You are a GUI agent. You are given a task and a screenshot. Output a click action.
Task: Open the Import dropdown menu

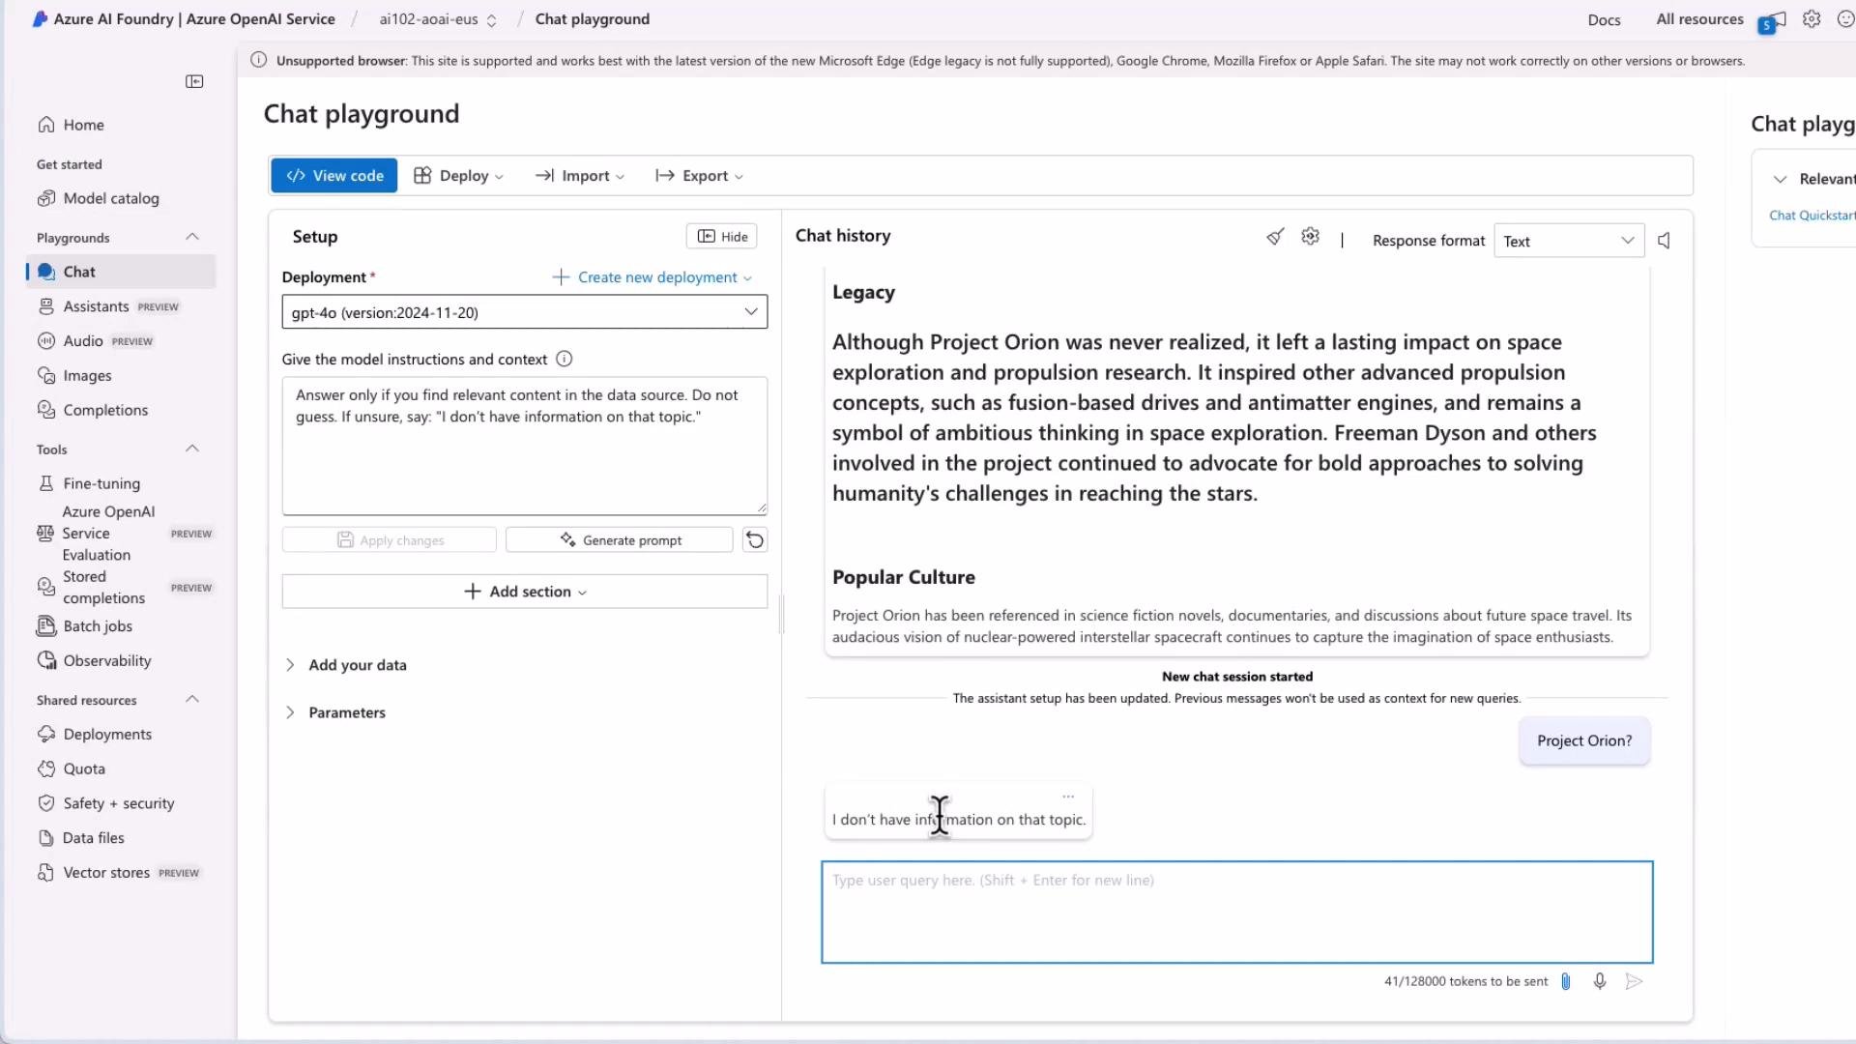pyautogui.click(x=580, y=176)
